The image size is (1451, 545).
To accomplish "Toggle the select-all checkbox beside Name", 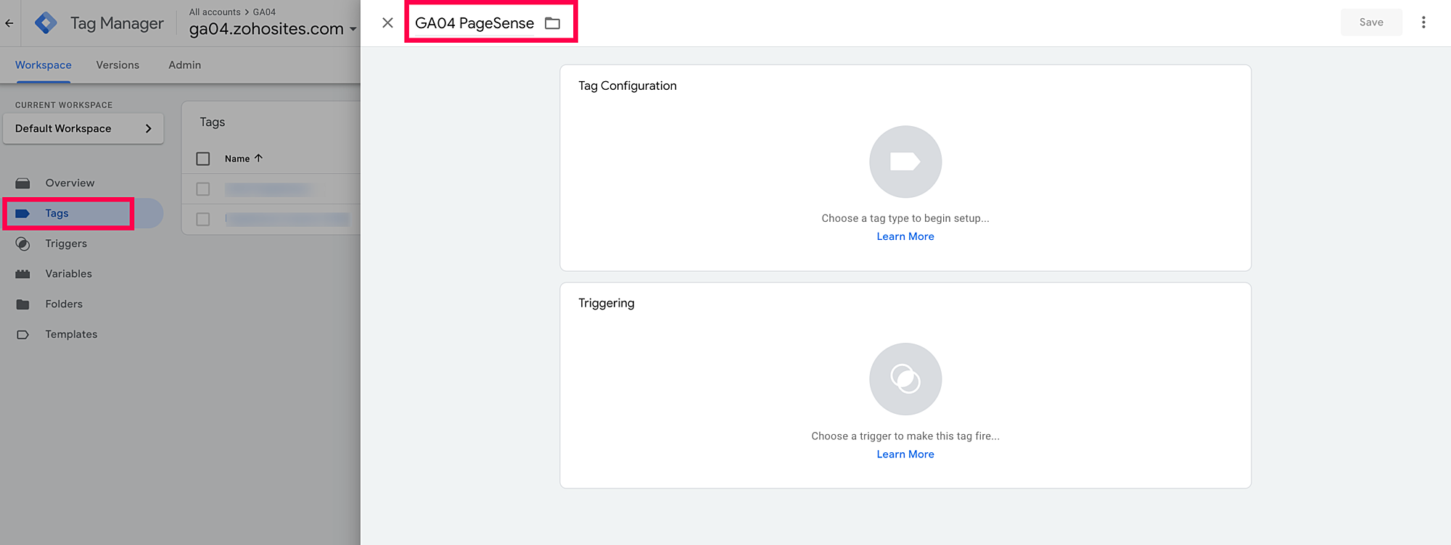I will point(203,159).
